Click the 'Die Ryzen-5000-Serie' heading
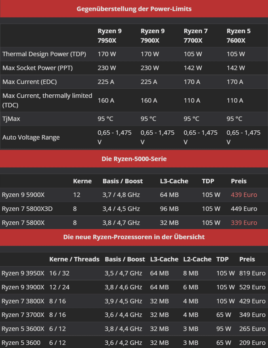The height and width of the screenshot is (348, 268). click(x=134, y=159)
